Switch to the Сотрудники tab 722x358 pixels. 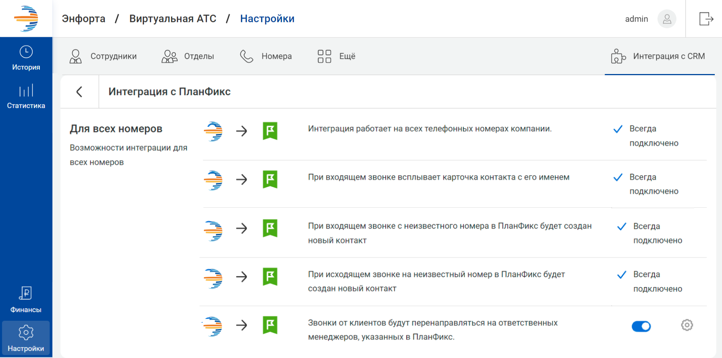tap(103, 56)
